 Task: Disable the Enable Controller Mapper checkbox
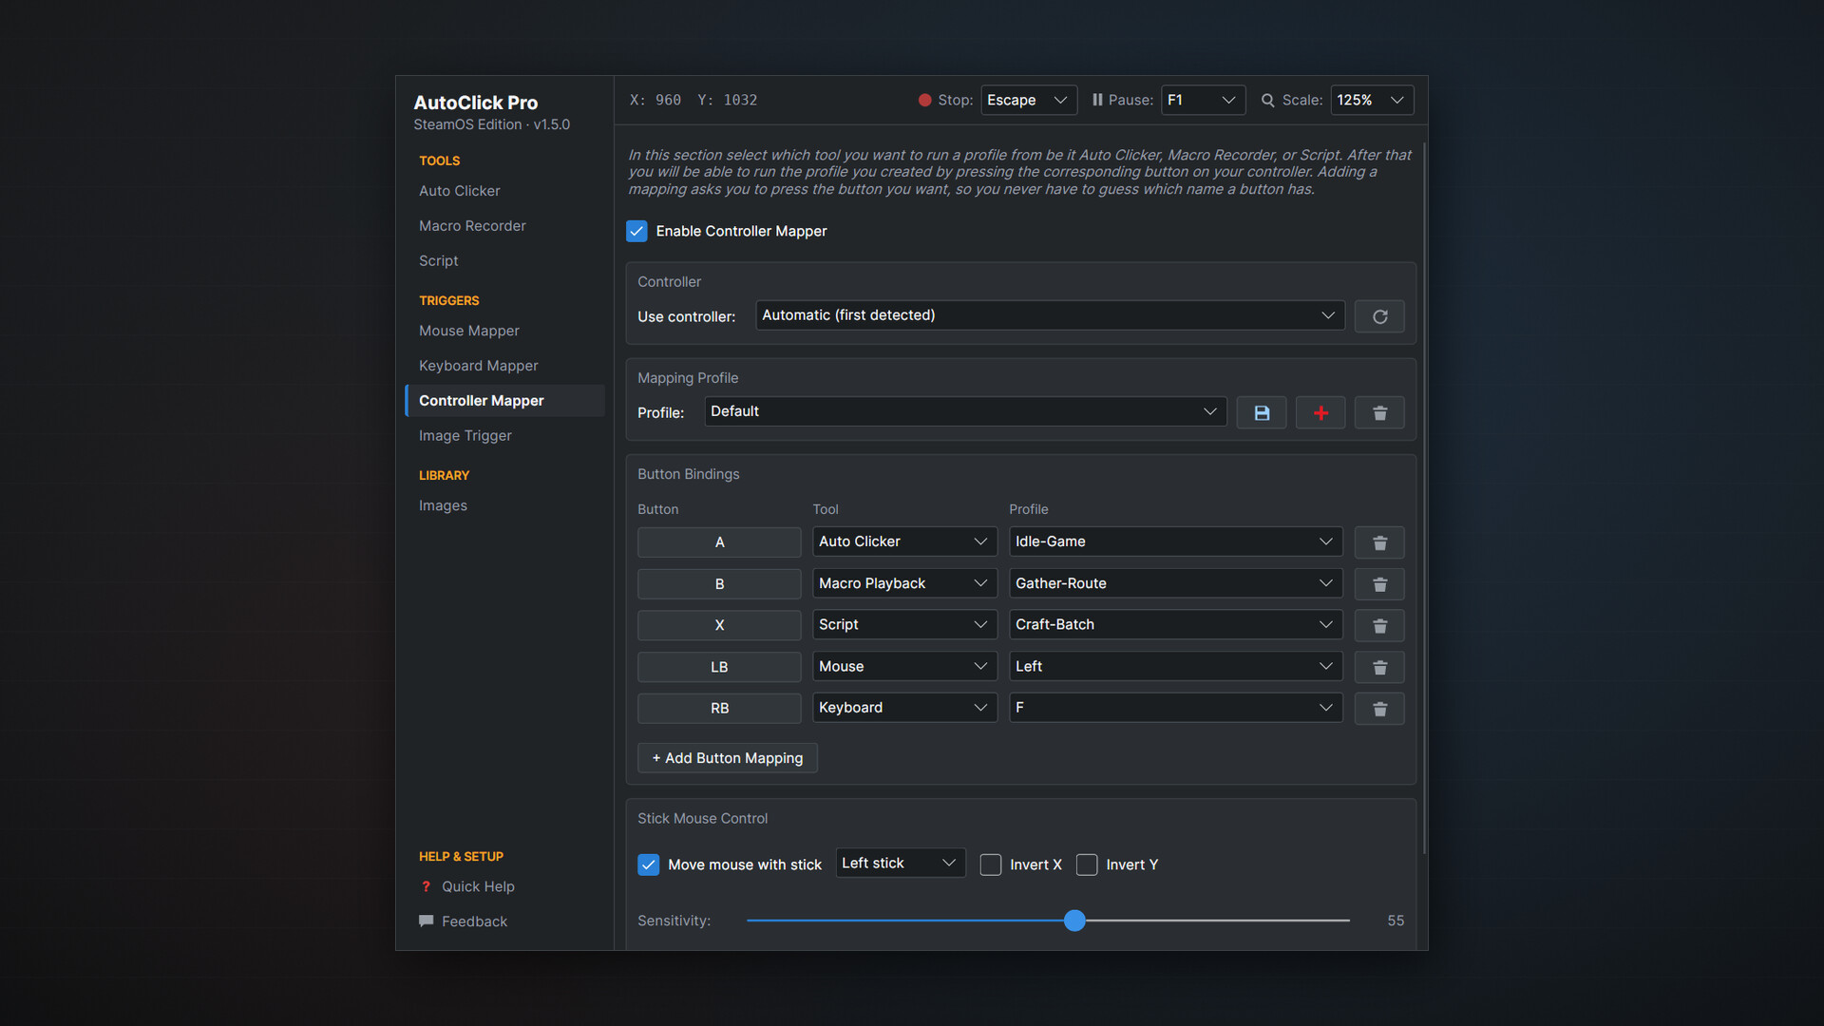[636, 231]
